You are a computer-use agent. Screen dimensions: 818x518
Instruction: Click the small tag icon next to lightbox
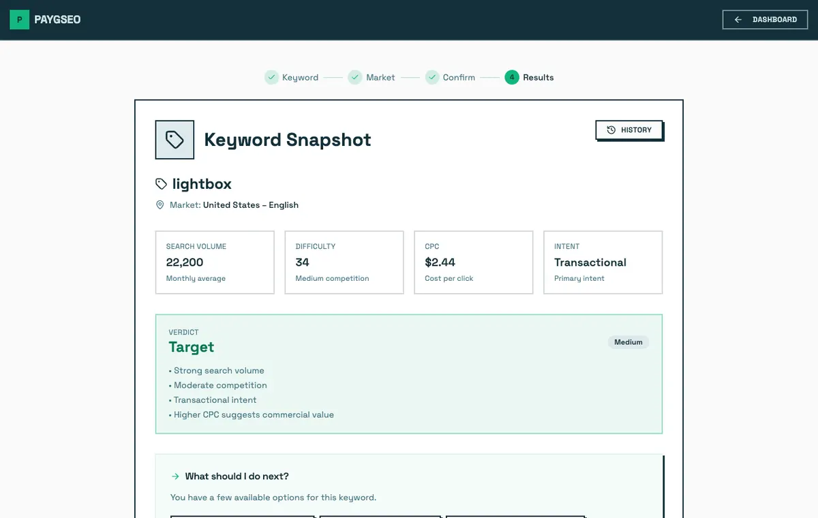161,184
